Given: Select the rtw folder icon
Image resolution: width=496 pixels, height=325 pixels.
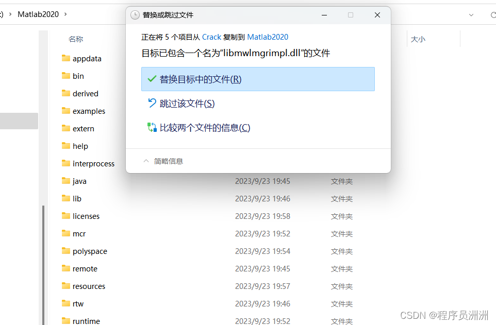Looking at the screenshot, I should pyautogui.click(x=66, y=303).
